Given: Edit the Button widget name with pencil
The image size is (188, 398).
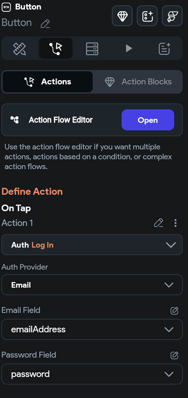Looking at the screenshot, I should click(x=45, y=24).
